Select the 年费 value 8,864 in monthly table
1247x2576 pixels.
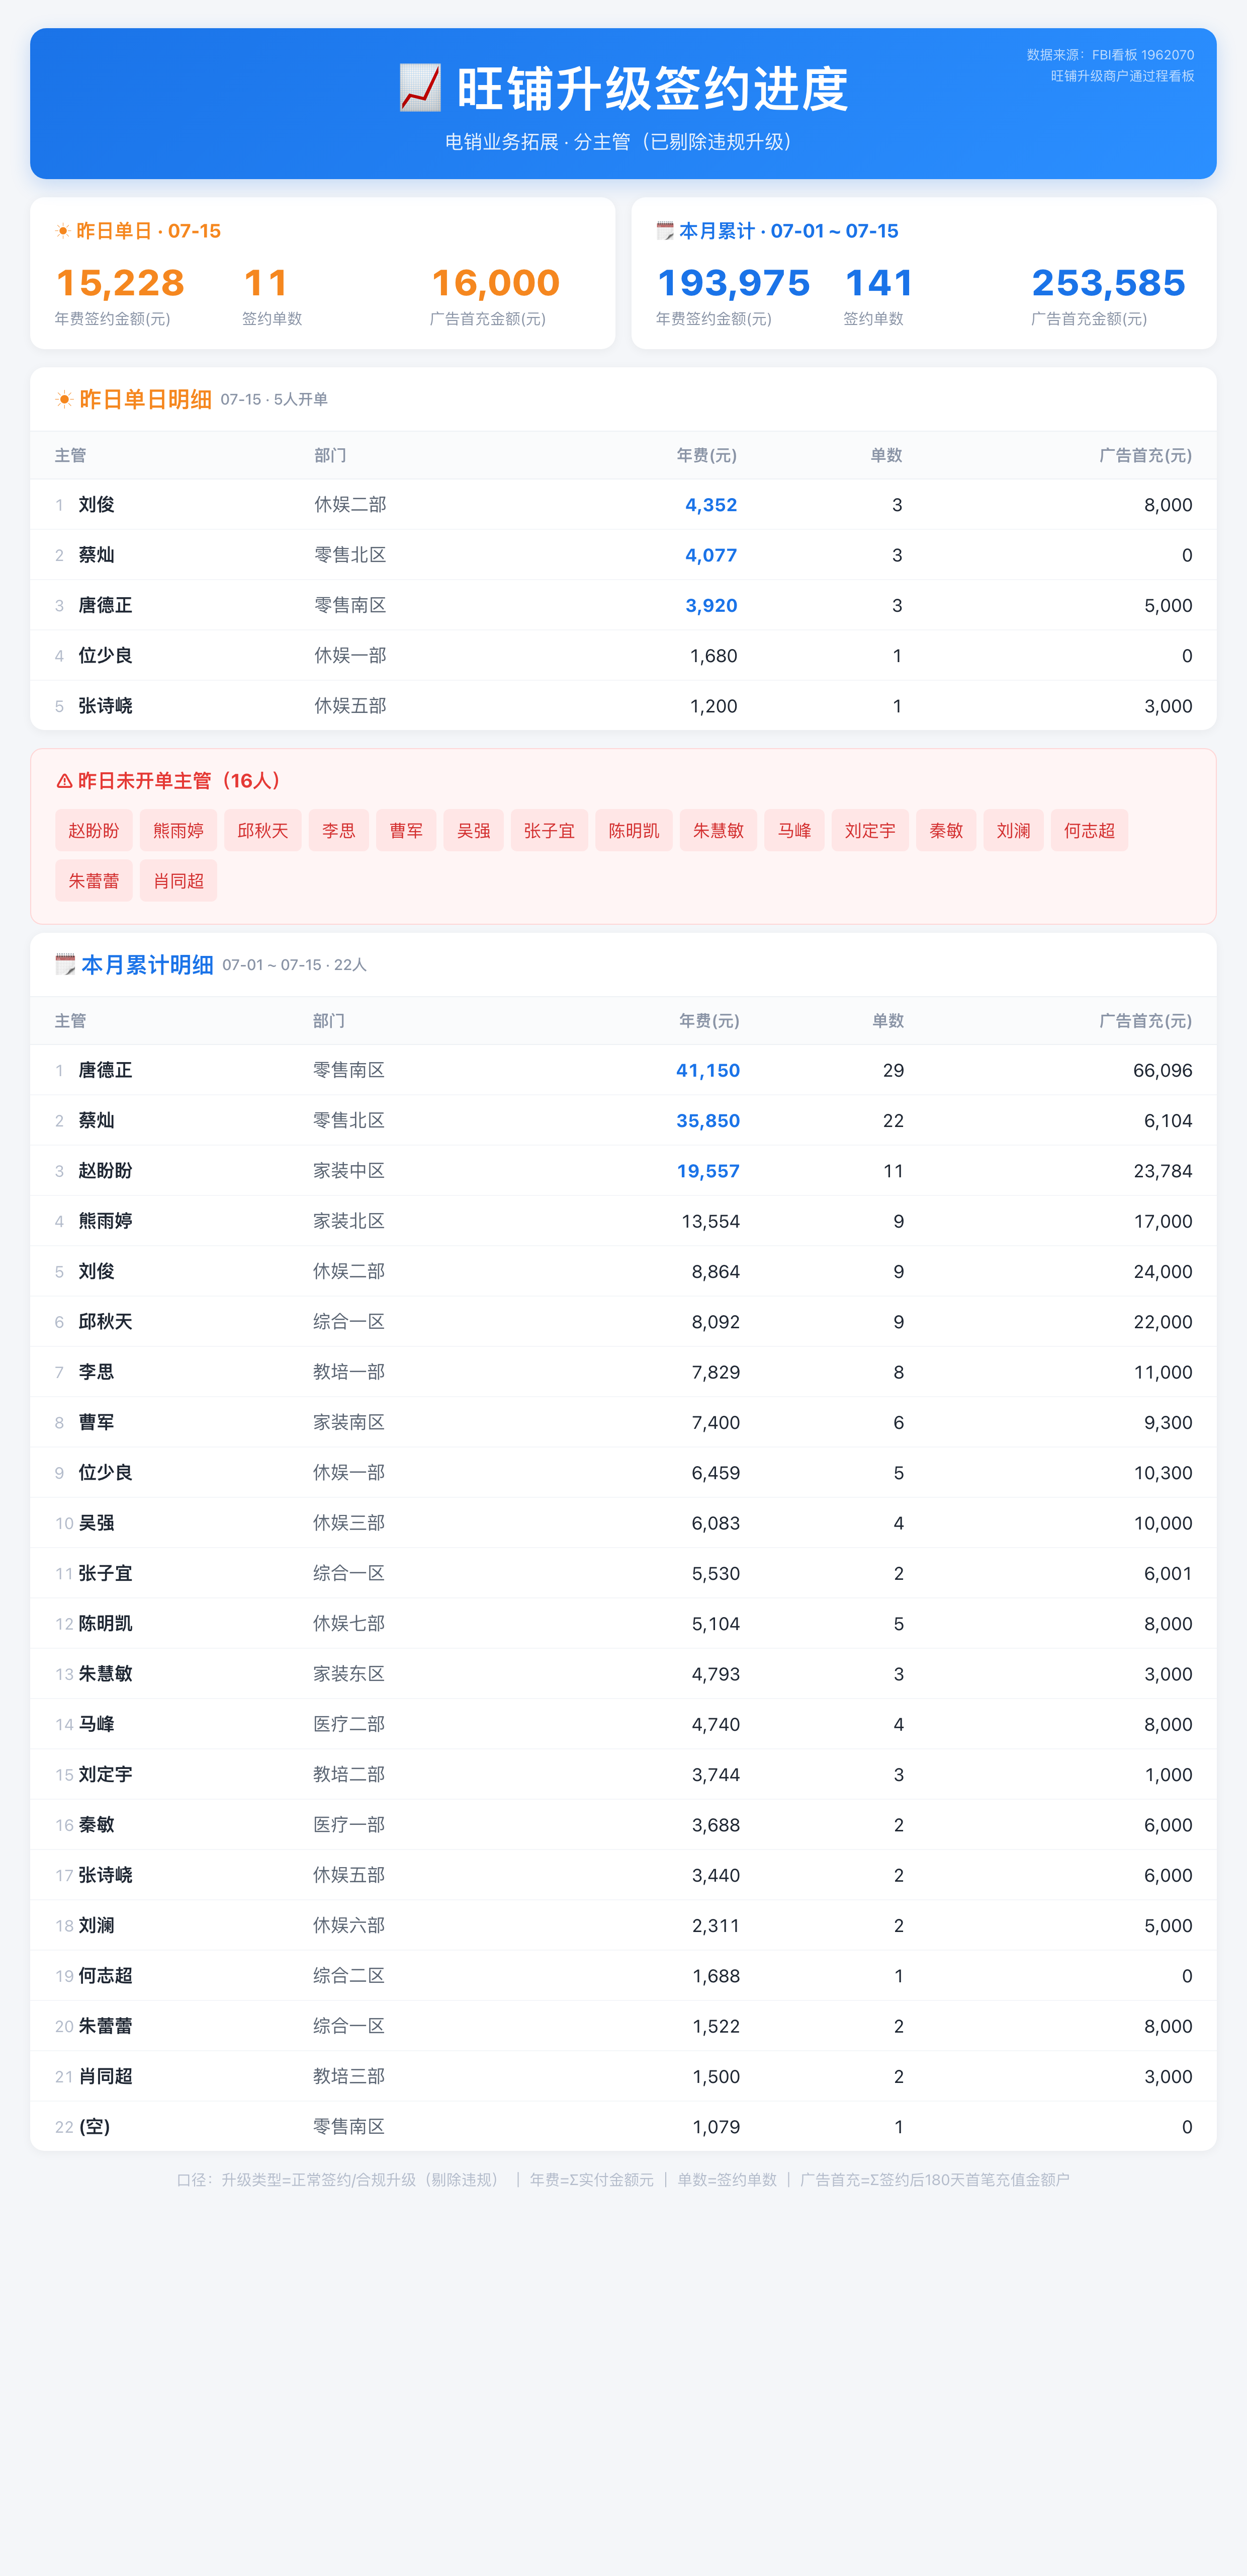[x=716, y=1272]
